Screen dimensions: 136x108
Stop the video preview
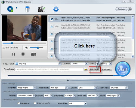coord(23,54)
